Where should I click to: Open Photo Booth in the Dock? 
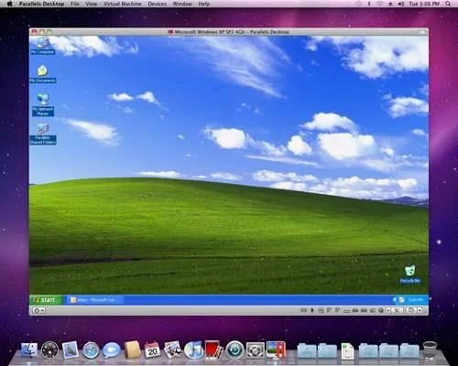(x=214, y=350)
